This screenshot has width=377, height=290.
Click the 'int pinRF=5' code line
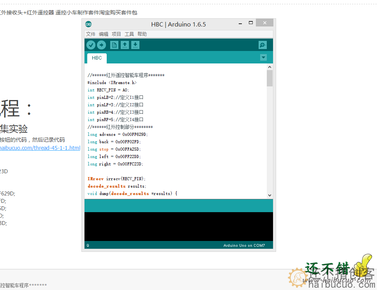[x=115, y=120]
